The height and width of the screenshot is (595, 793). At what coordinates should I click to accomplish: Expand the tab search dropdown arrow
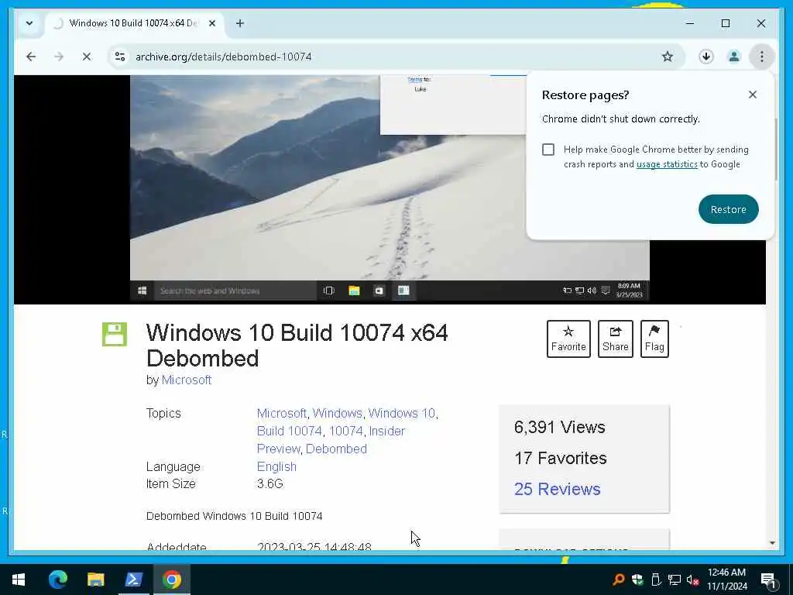(x=29, y=23)
